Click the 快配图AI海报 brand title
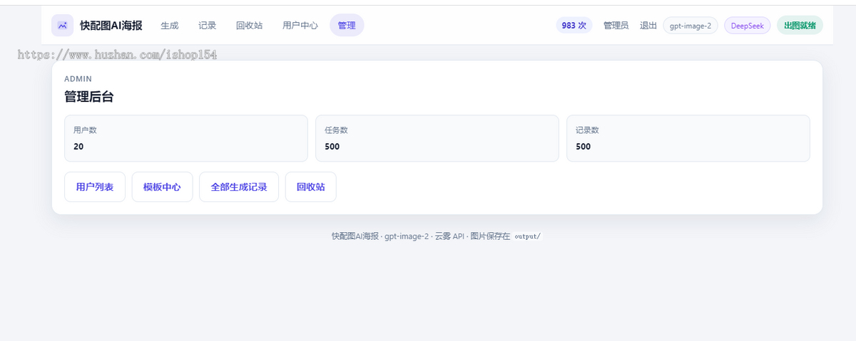 pos(111,26)
